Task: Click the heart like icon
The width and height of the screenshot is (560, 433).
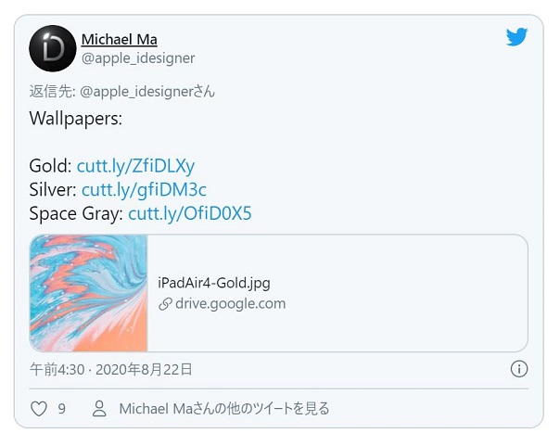Action: 39,409
